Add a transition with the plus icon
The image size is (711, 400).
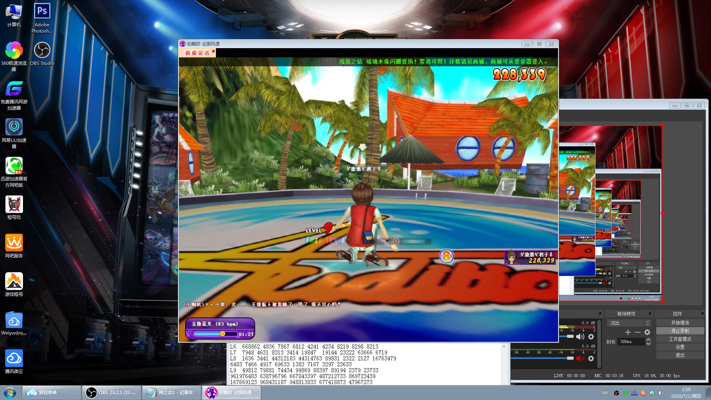coord(628,333)
